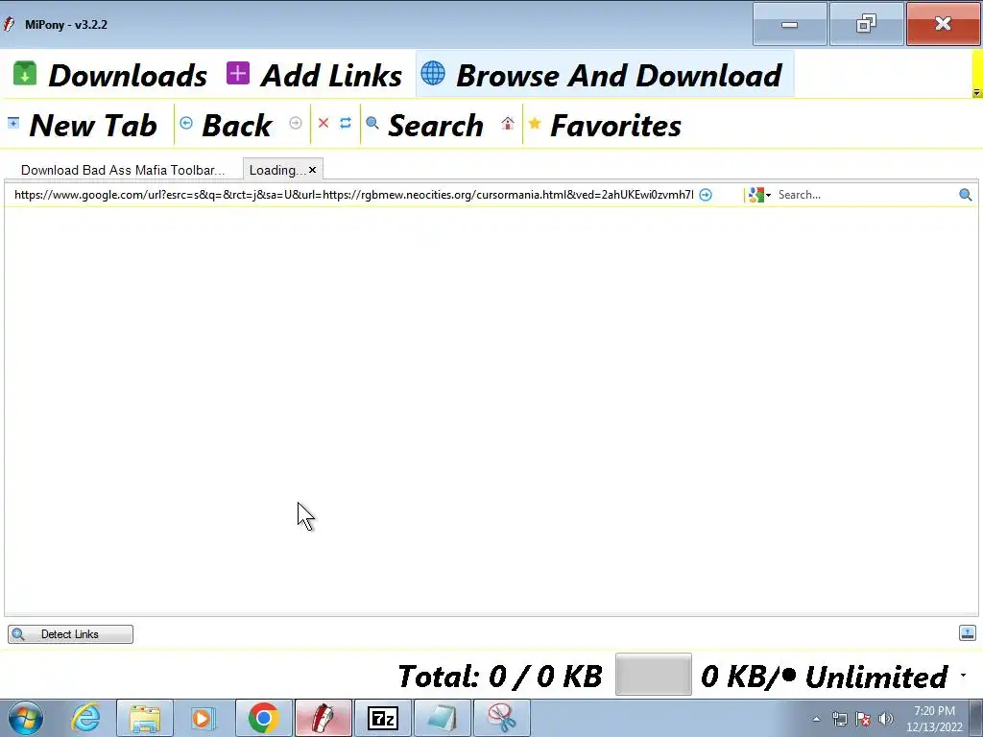This screenshot has width=983, height=737.
Task: Click the globe Browse icon
Action: (433, 73)
